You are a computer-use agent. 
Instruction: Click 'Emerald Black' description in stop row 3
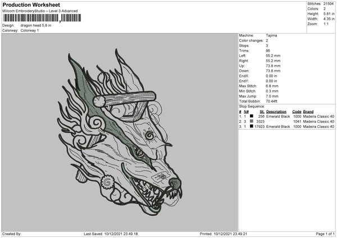click(278, 127)
